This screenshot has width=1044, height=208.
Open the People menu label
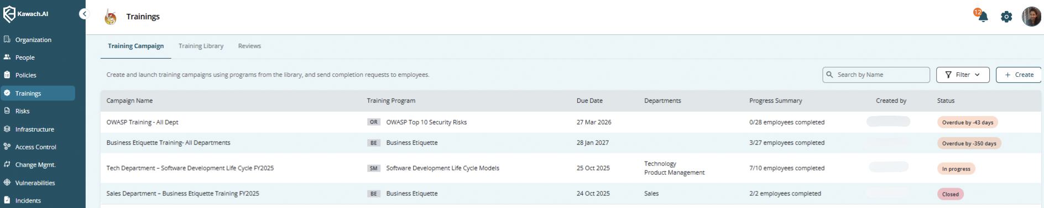coord(25,58)
